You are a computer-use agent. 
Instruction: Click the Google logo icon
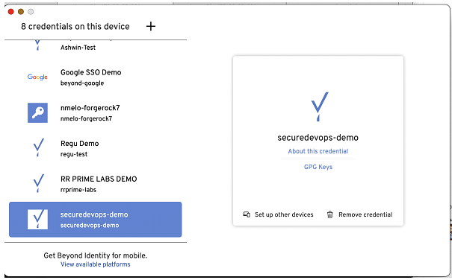[37, 77]
